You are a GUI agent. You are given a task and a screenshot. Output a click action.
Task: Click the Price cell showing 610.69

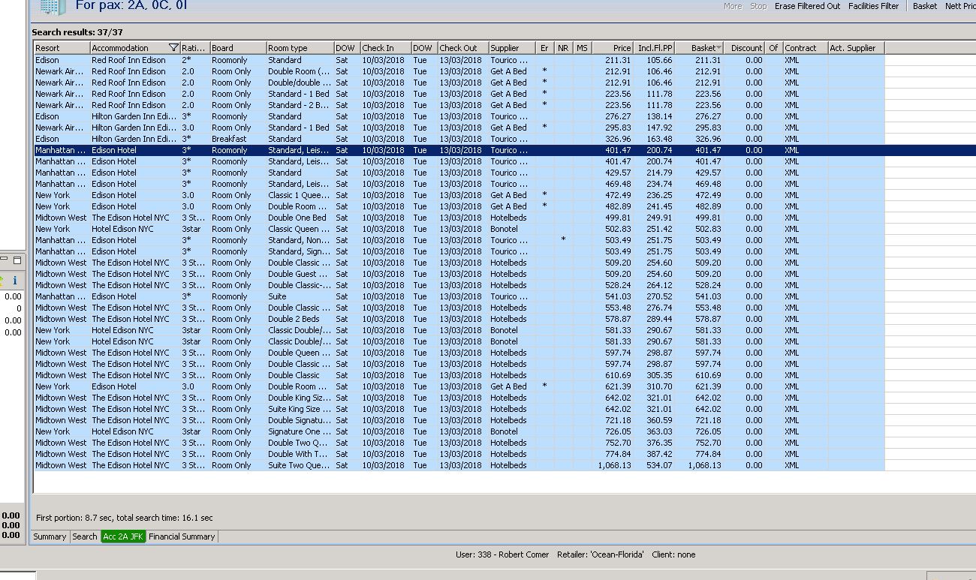[613, 375]
